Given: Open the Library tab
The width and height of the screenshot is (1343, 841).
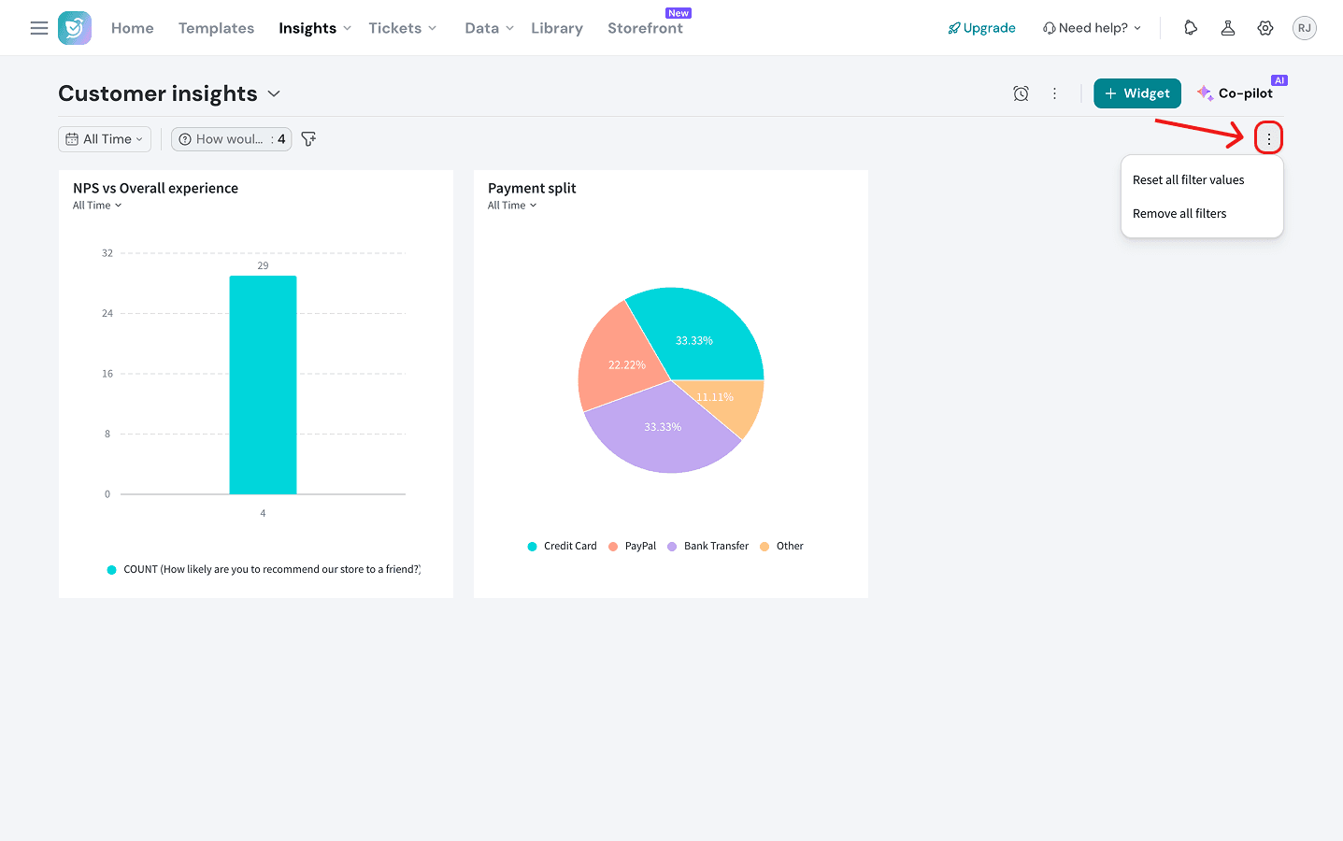Looking at the screenshot, I should point(557,28).
